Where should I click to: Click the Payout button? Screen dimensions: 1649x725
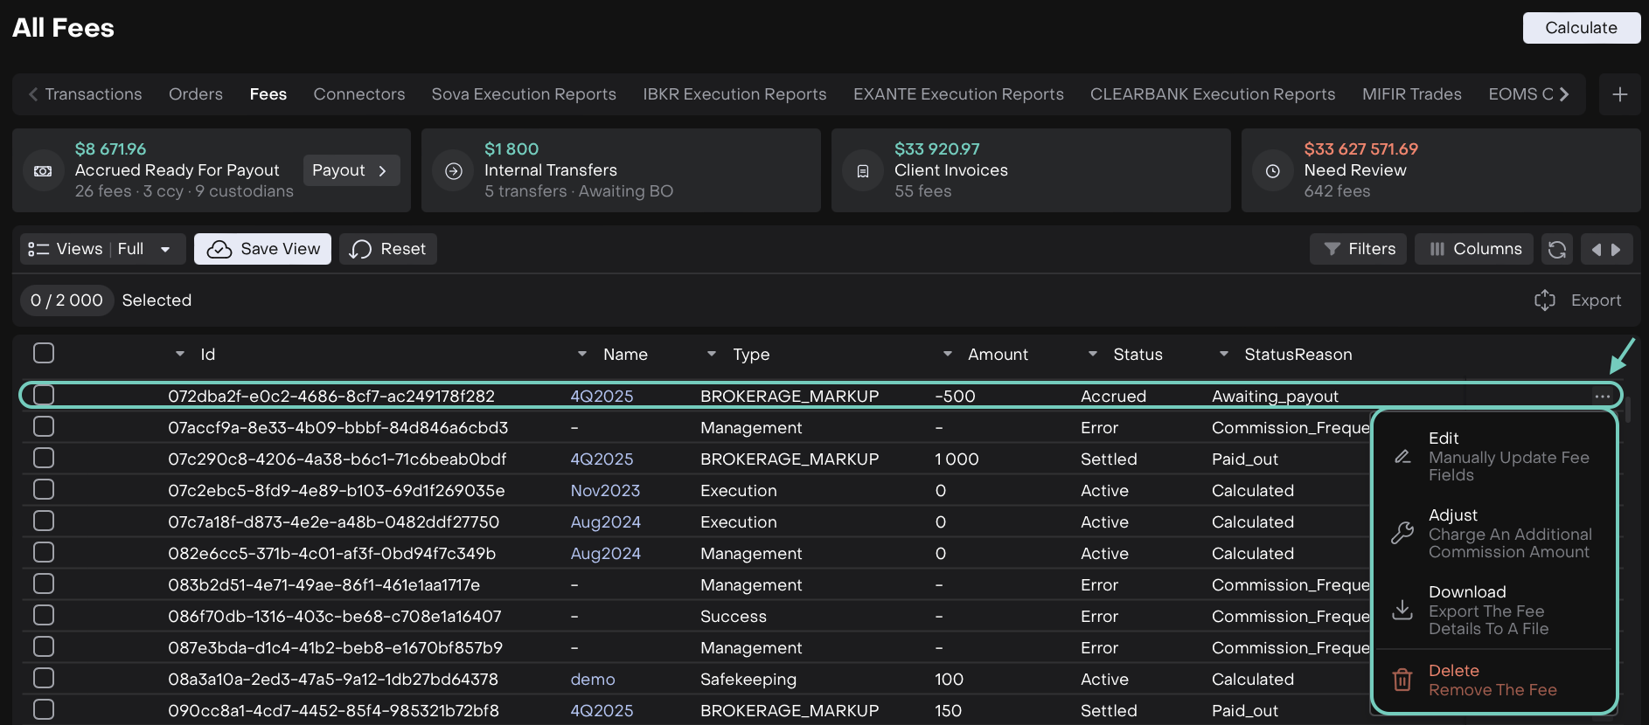(351, 170)
